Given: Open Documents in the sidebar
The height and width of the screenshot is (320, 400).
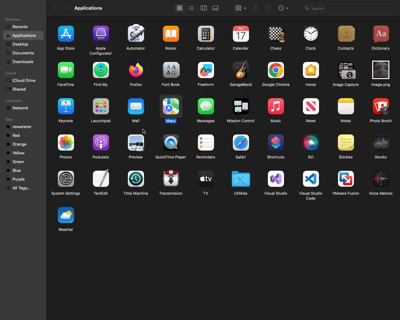Looking at the screenshot, I should (x=23, y=53).
